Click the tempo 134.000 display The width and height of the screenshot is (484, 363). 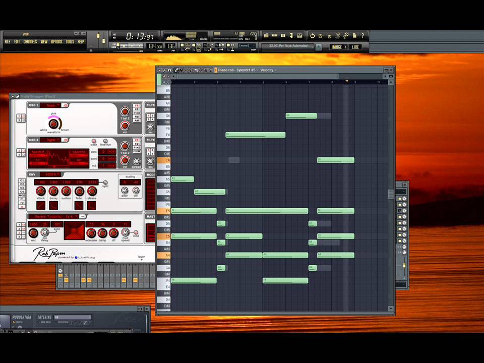pyautogui.click(x=155, y=46)
